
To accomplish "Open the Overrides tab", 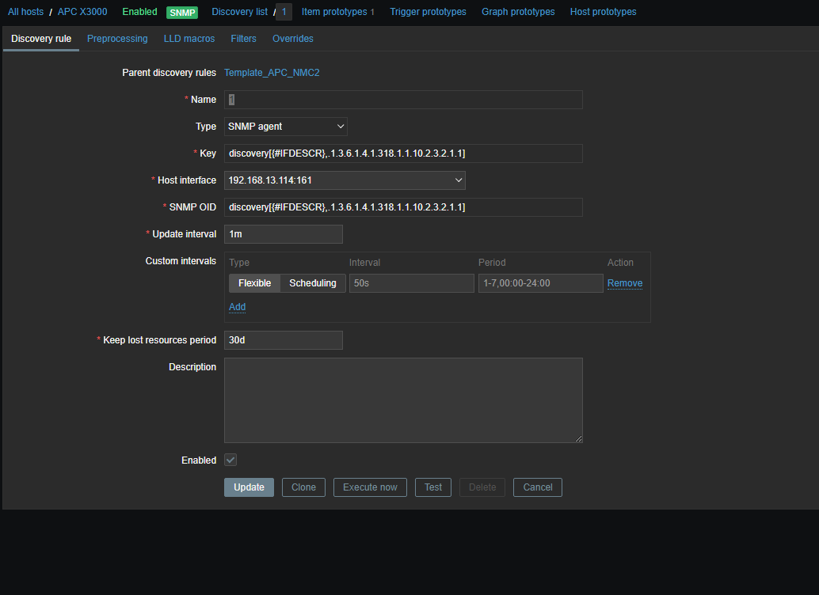I will (x=293, y=39).
